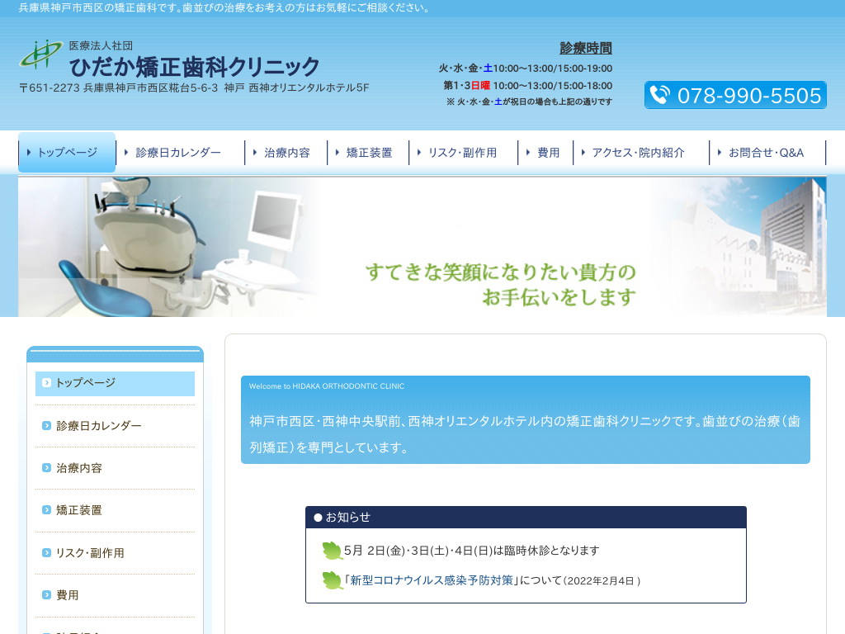Click the 〒651-2273 clinic address text
The image size is (845, 634).
click(194, 88)
